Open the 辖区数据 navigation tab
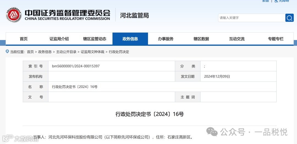 coord(201,39)
